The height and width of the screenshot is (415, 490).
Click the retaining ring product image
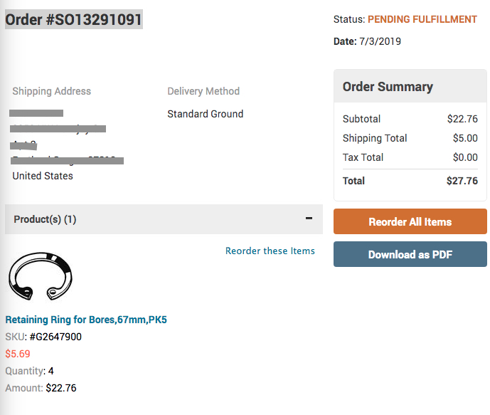(40, 276)
